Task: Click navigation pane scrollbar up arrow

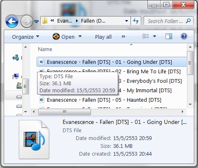Action: tap(26, 47)
